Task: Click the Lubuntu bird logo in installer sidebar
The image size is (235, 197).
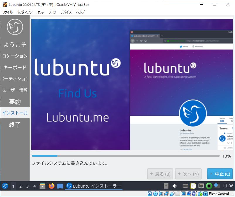Action: point(15,27)
